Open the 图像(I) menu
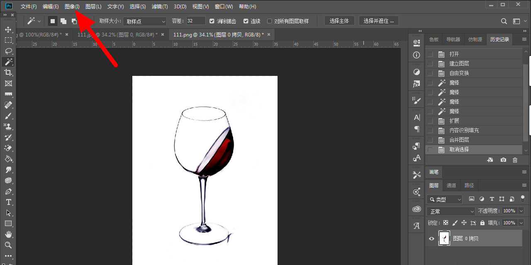This screenshot has height=265, width=531. point(72,7)
